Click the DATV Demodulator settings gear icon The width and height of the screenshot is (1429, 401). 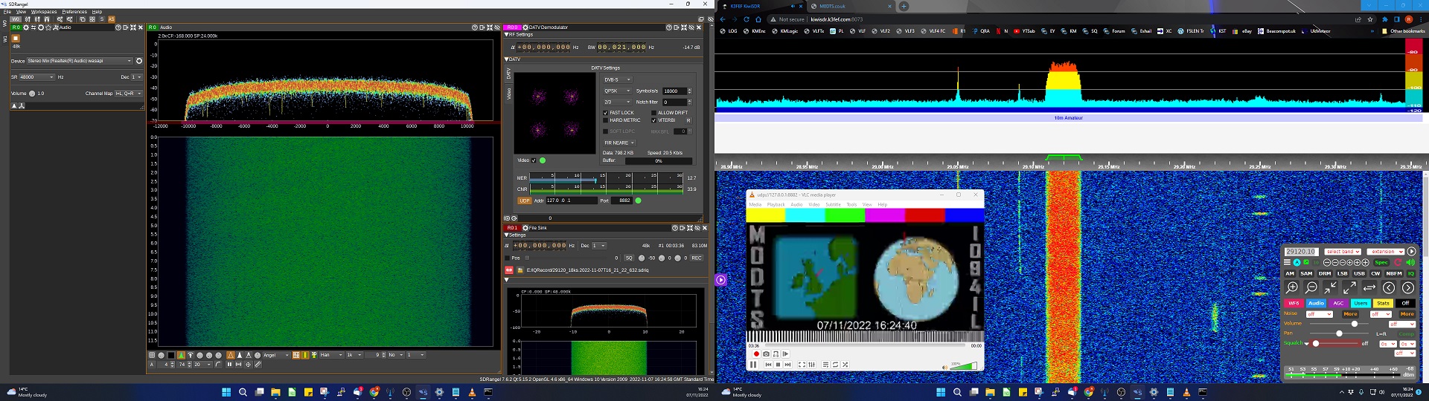point(525,27)
